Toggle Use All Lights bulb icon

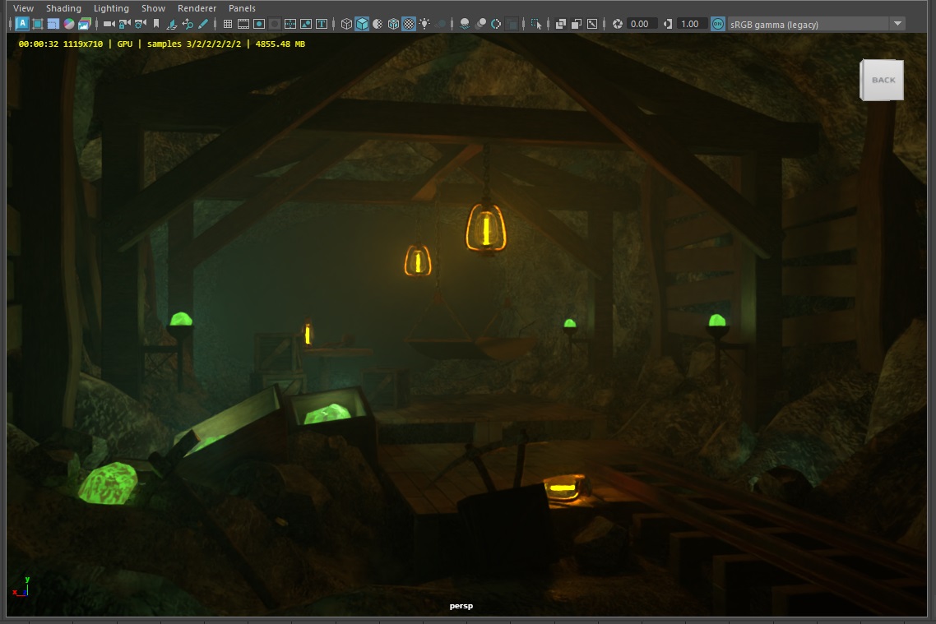pos(424,24)
